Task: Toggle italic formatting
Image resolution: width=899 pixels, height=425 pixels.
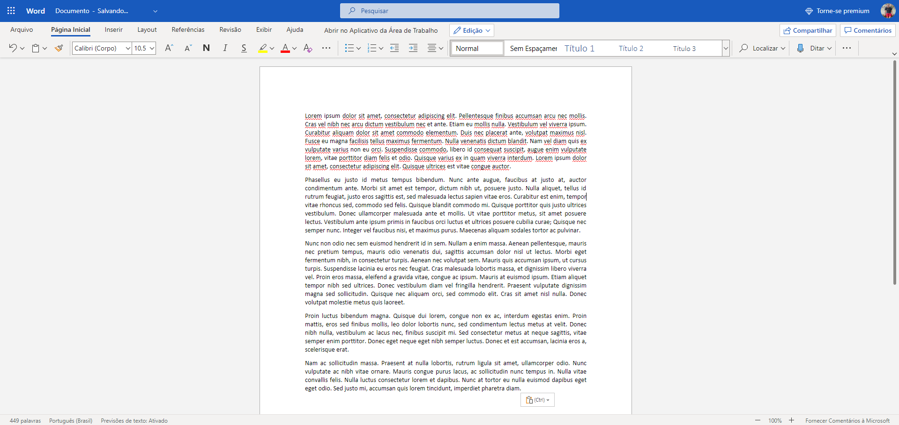Action: (225, 48)
